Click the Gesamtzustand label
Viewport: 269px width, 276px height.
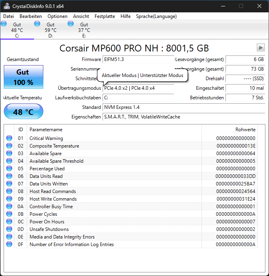(x=23, y=59)
